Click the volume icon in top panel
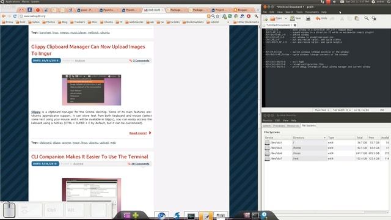This screenshot has height=220, width=391. pyautogui.click(x=335, y=2)
